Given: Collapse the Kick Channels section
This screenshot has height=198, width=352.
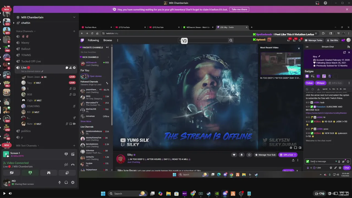Looking at the screenshot, I should (x=108, y=57).
